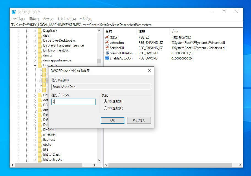Click the DiagTrack folder icon
The width and height of the screenshot is (251, 176).
pos(40,31)
